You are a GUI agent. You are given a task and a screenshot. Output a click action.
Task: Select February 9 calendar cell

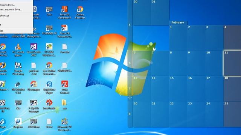tap(196, 63)
